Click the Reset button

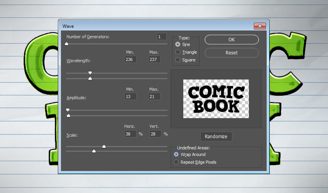pos(232,53)
